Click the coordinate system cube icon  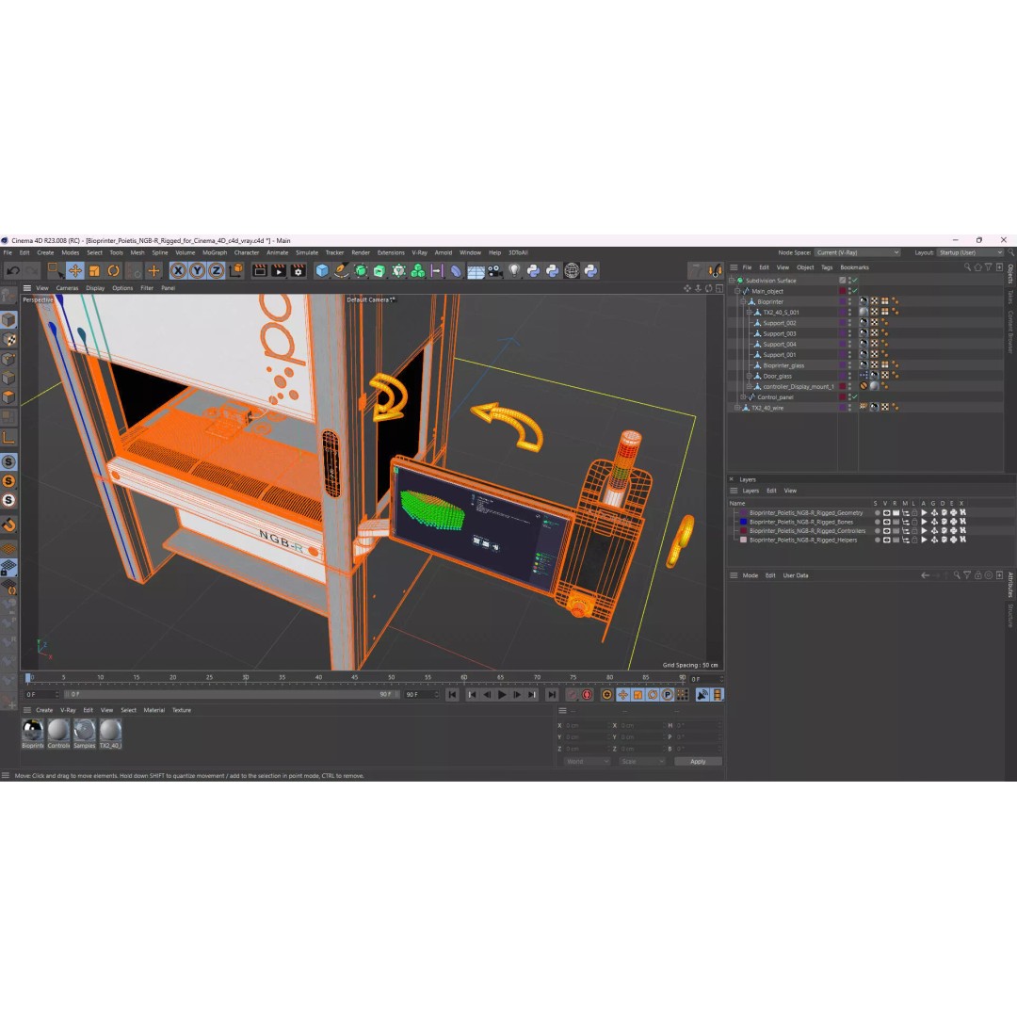(236, 270)
